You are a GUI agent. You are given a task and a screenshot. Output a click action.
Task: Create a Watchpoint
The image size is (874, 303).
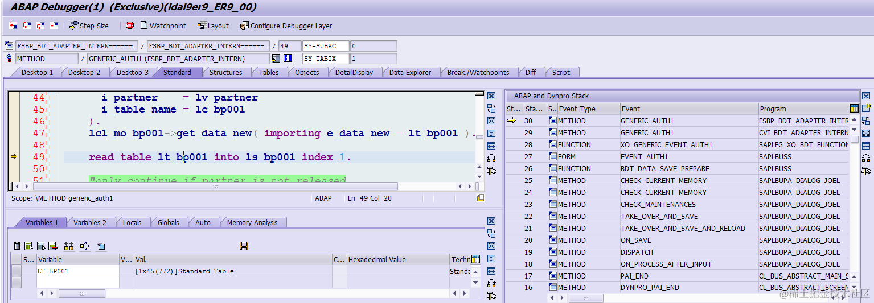point(163,26)
